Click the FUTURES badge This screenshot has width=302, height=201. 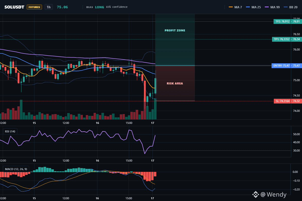[x=34, y=7]
